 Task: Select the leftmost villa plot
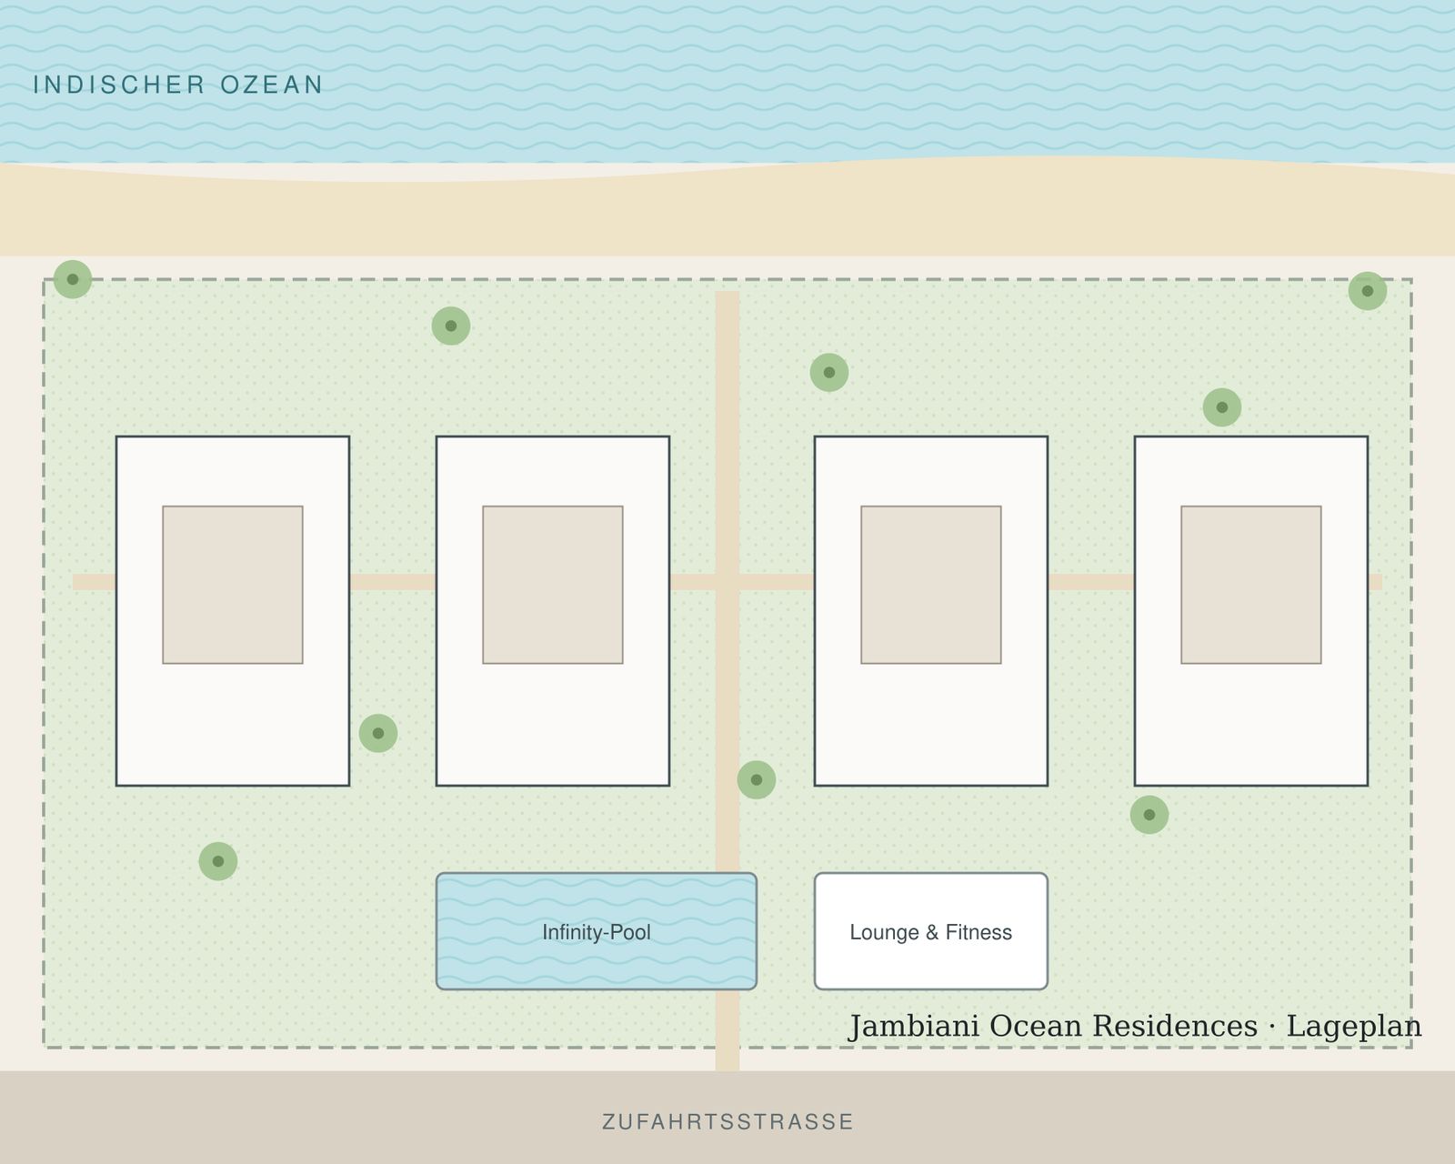(x=233, y=611)
